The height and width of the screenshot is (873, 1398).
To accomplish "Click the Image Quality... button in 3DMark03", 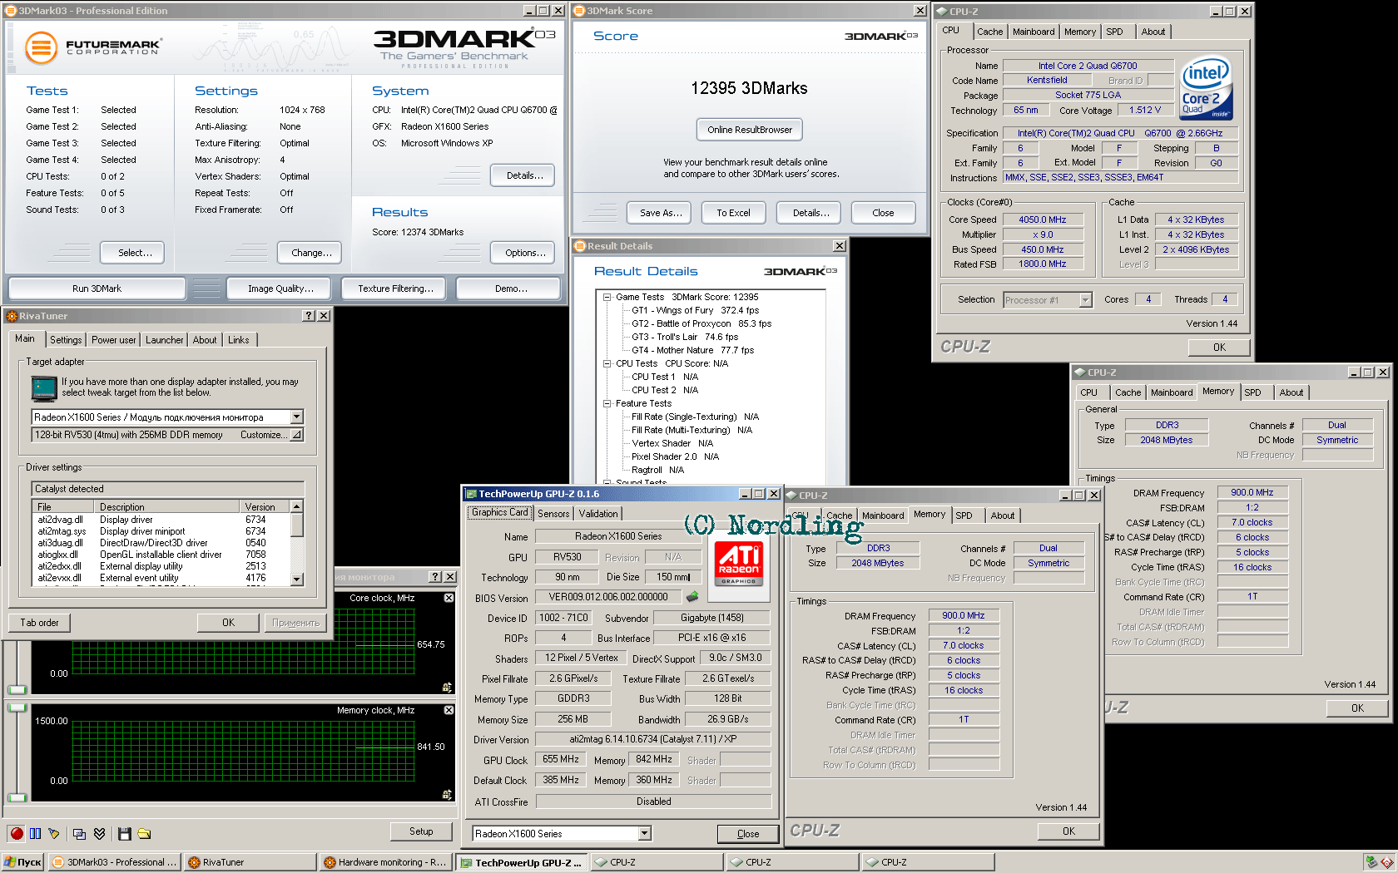I will coord(280,289).
